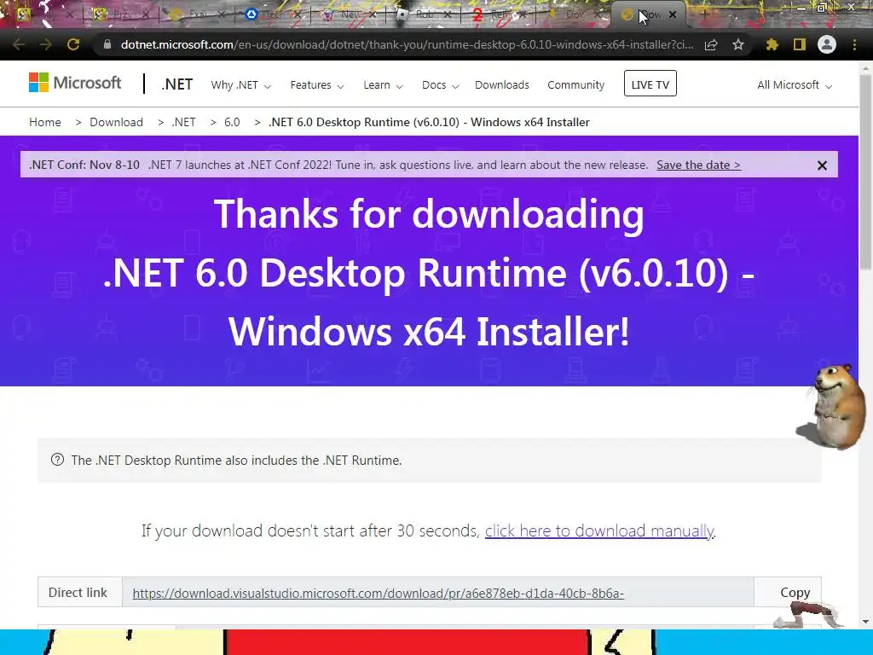873x655 pixels.
Task: Go to the .NET home brand link
Action: click(x=177, y=84)
